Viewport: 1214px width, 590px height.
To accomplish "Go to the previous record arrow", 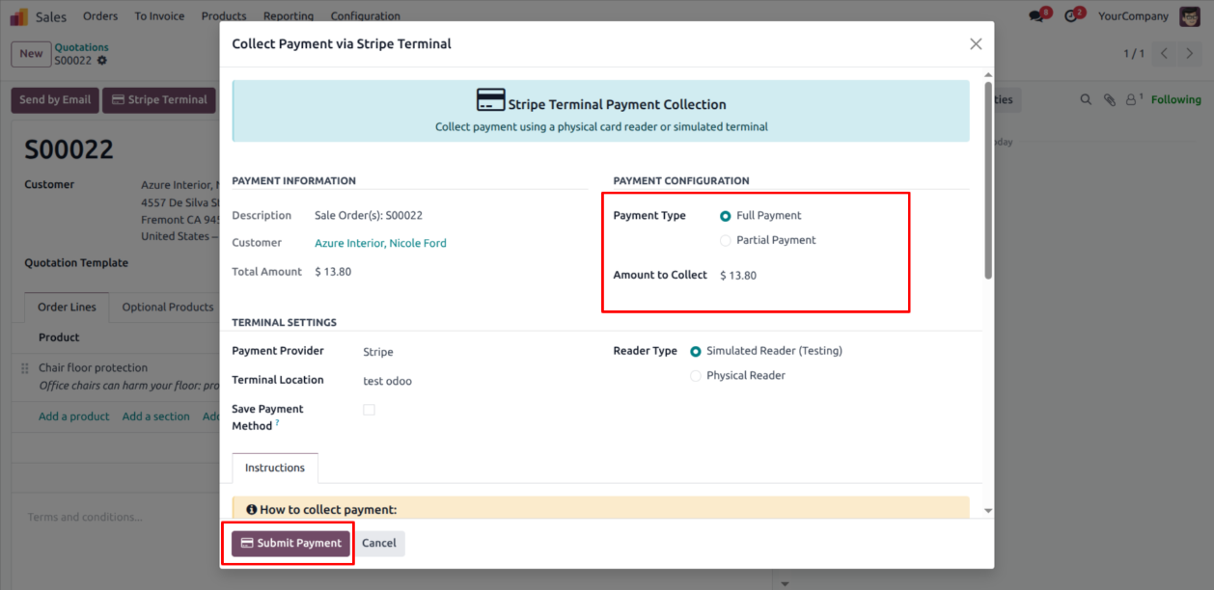I will click(x=1165, y=54).
